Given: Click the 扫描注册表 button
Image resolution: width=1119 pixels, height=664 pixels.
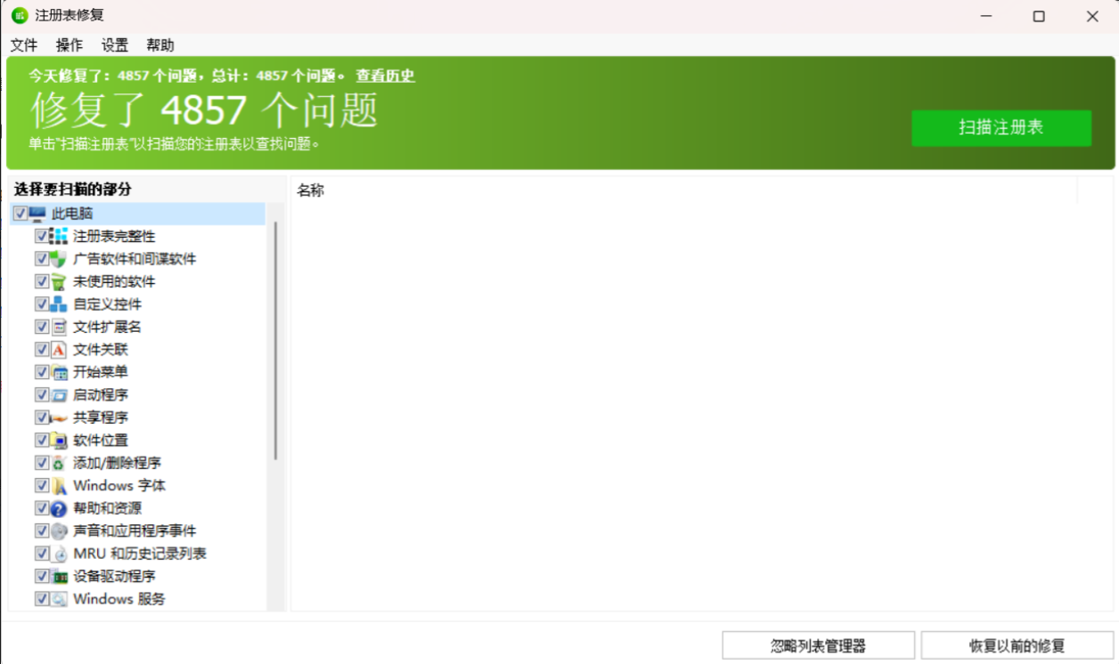Looking at the screenshot, I should tap(1001, 128).
